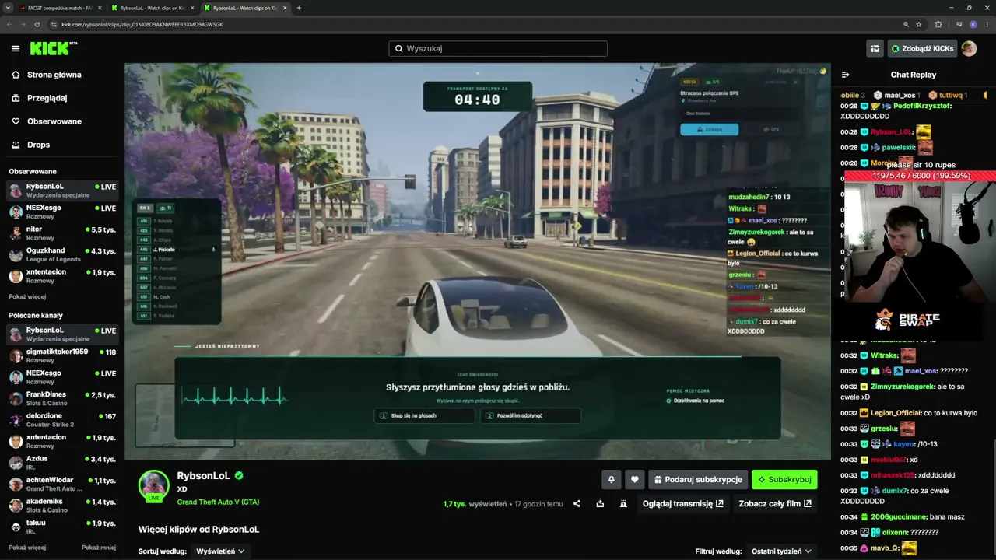Open akademiks channel in the sidebar
This screenshot has height=560, width=996.
click(62, 506)
